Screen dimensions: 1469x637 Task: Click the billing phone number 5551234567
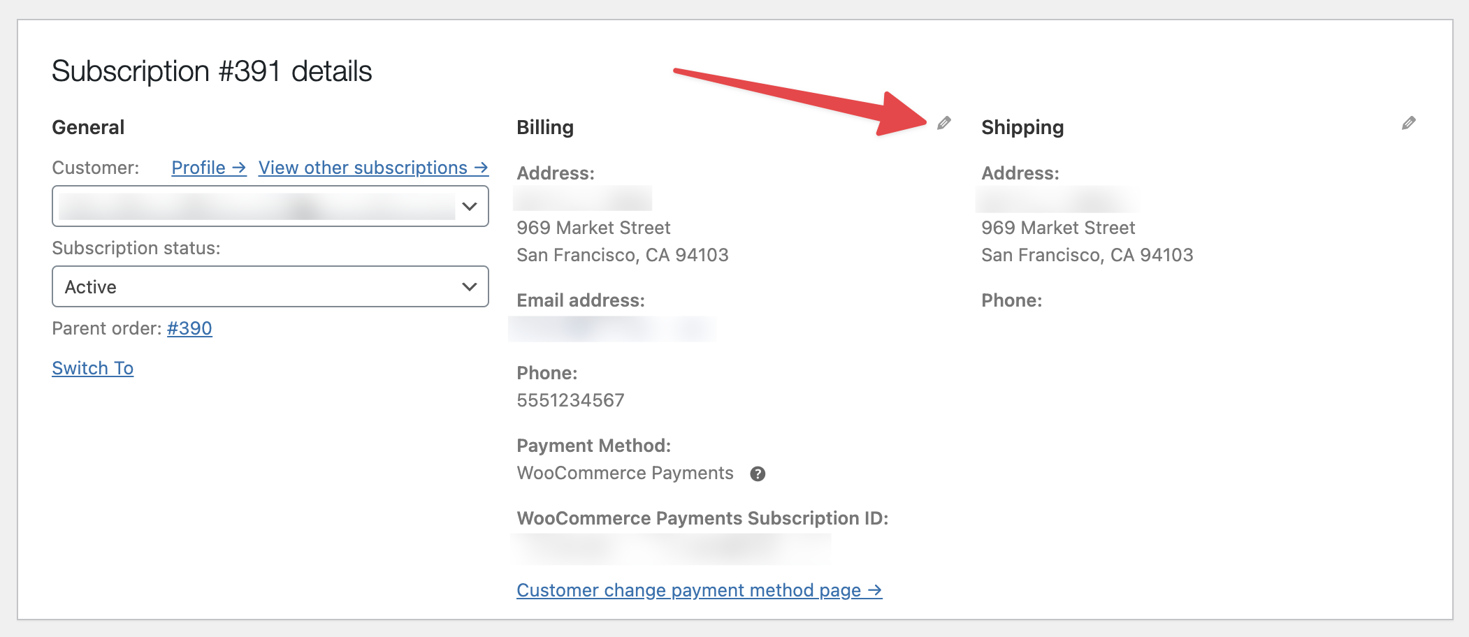tap(570, 400)
